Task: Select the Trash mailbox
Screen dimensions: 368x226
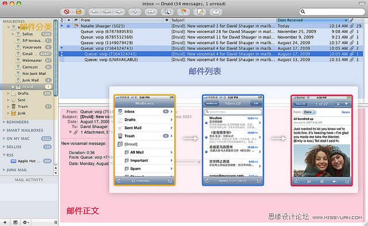Action: pyautogui.click(x=23, y=107)
